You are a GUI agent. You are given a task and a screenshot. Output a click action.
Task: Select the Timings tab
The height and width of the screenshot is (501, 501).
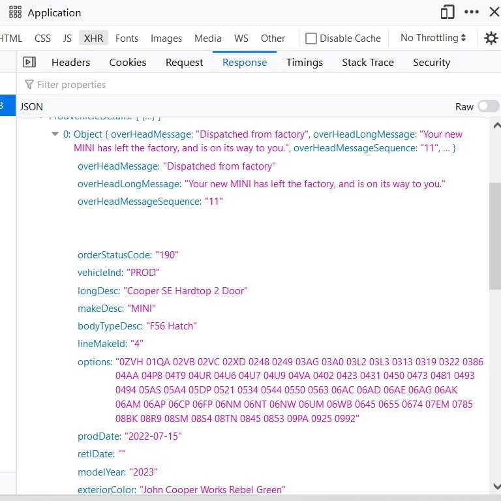(304, 63)
